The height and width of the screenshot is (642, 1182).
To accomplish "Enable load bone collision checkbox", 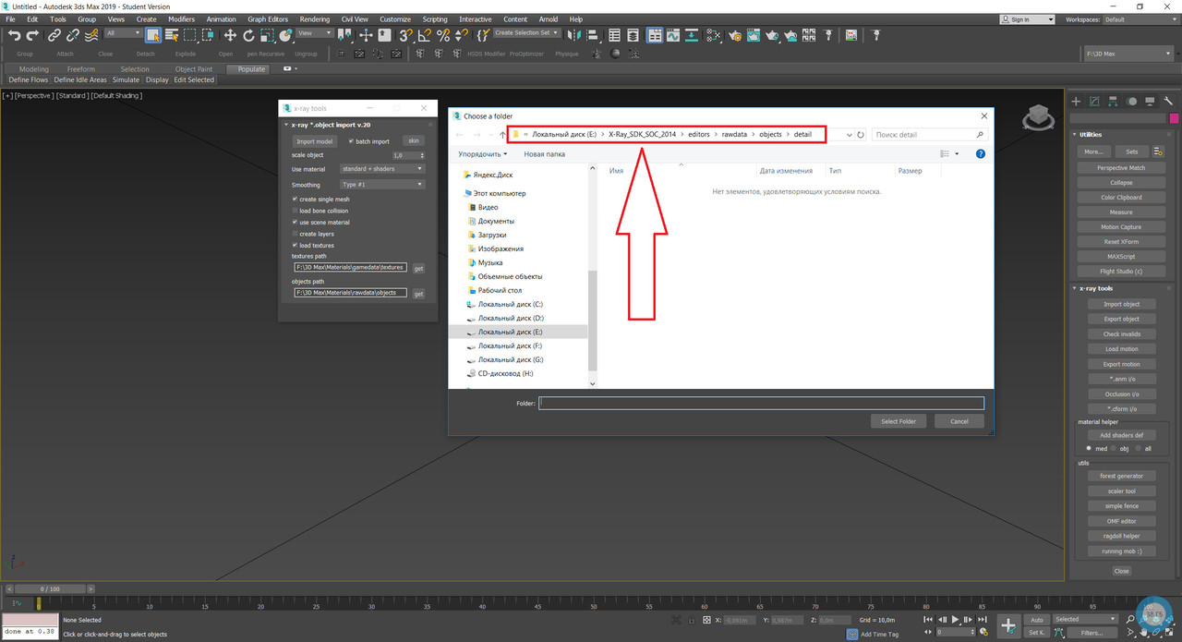I will [295, 211].
